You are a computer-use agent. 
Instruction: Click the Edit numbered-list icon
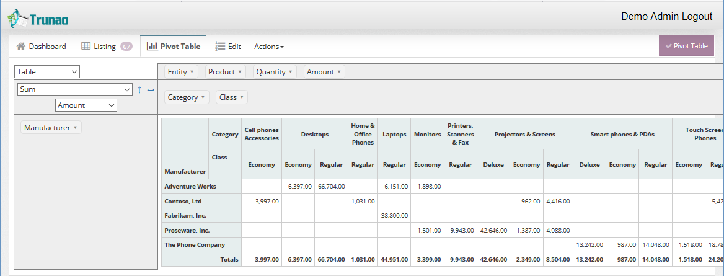click(x=220, y=47)
